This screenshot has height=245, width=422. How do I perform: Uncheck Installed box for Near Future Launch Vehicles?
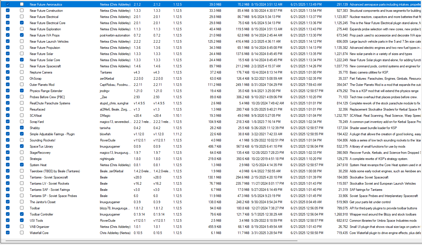tap(8, 41)
